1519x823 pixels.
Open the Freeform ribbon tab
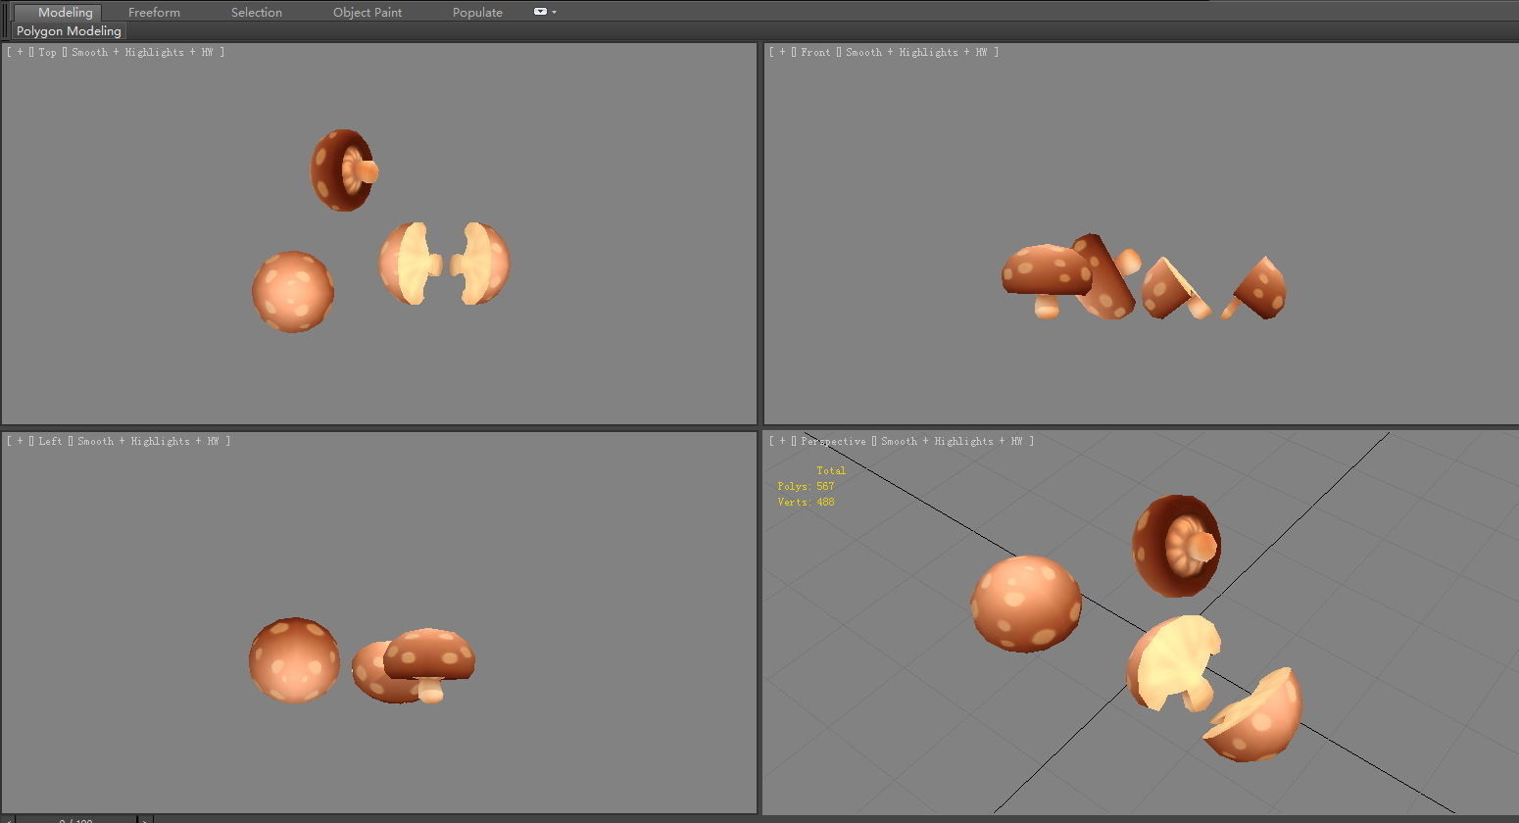pos(154,12)
